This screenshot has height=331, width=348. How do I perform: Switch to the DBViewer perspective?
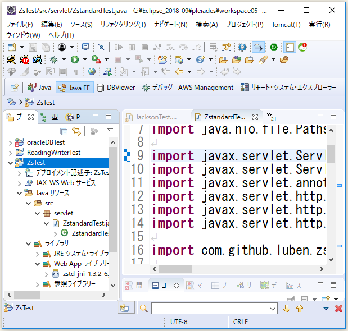pos(116,88)
